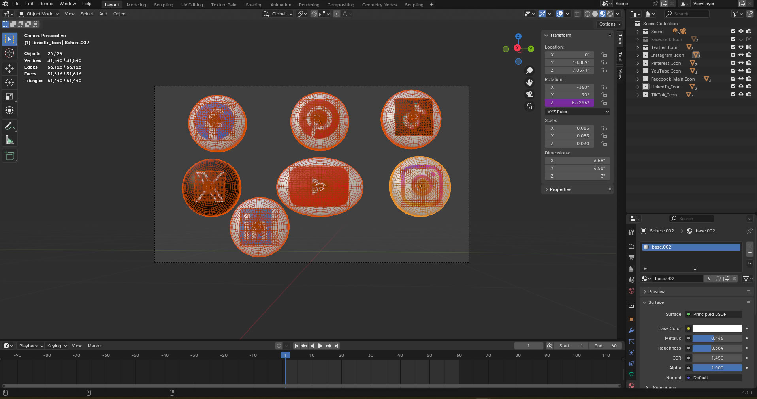Open the Output properties tab icon
Screen dimensions: 757x399
(x=631, y=258)
